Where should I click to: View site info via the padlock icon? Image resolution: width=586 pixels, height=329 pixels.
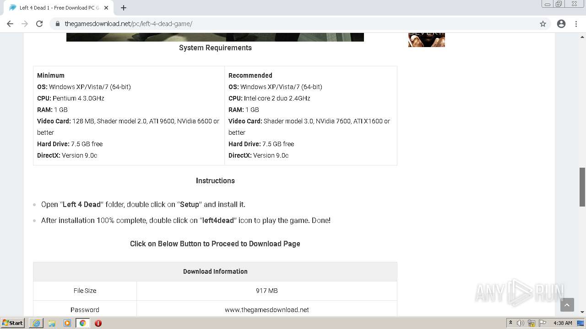click(58, 24)
